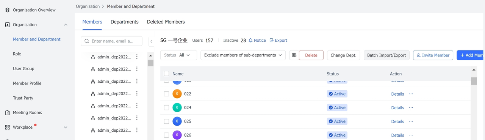Open Details for member 022

pyautogui.click(x=397, y=94)
